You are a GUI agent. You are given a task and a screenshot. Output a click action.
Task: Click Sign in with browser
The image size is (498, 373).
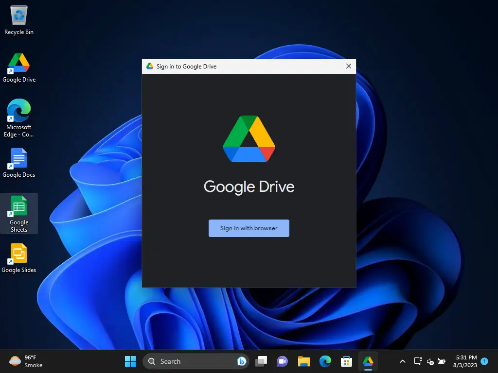point(249,228)
